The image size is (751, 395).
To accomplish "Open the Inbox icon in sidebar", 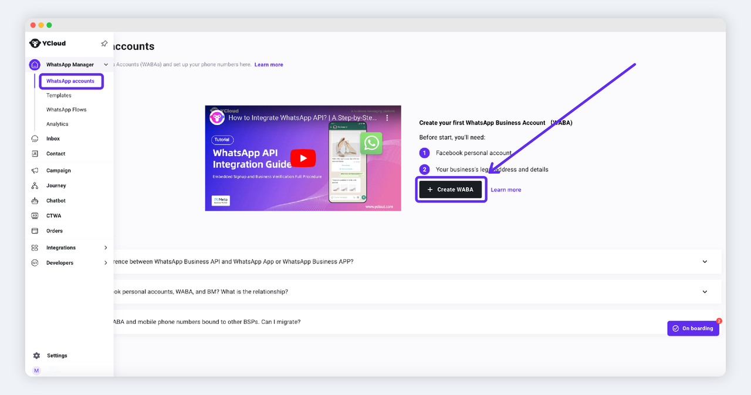I will point(35,139).
